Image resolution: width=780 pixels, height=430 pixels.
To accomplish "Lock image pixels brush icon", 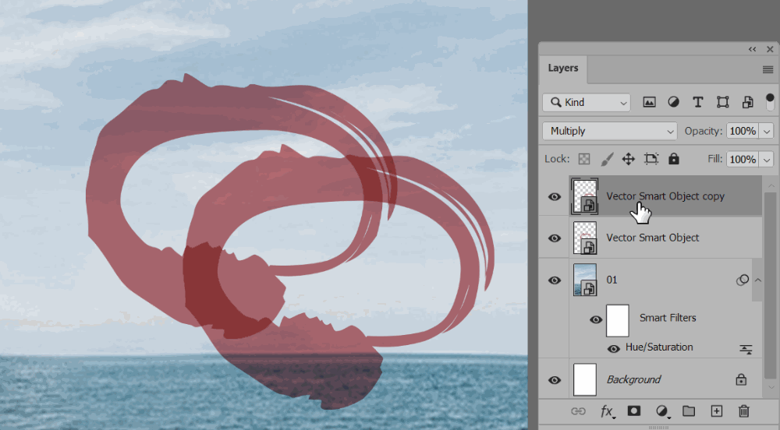I will click(x=607, y=159).
